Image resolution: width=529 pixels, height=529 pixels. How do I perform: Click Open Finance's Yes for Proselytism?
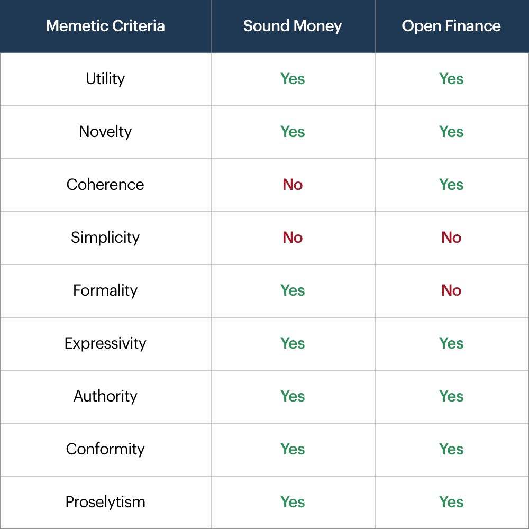click(451, 502)
